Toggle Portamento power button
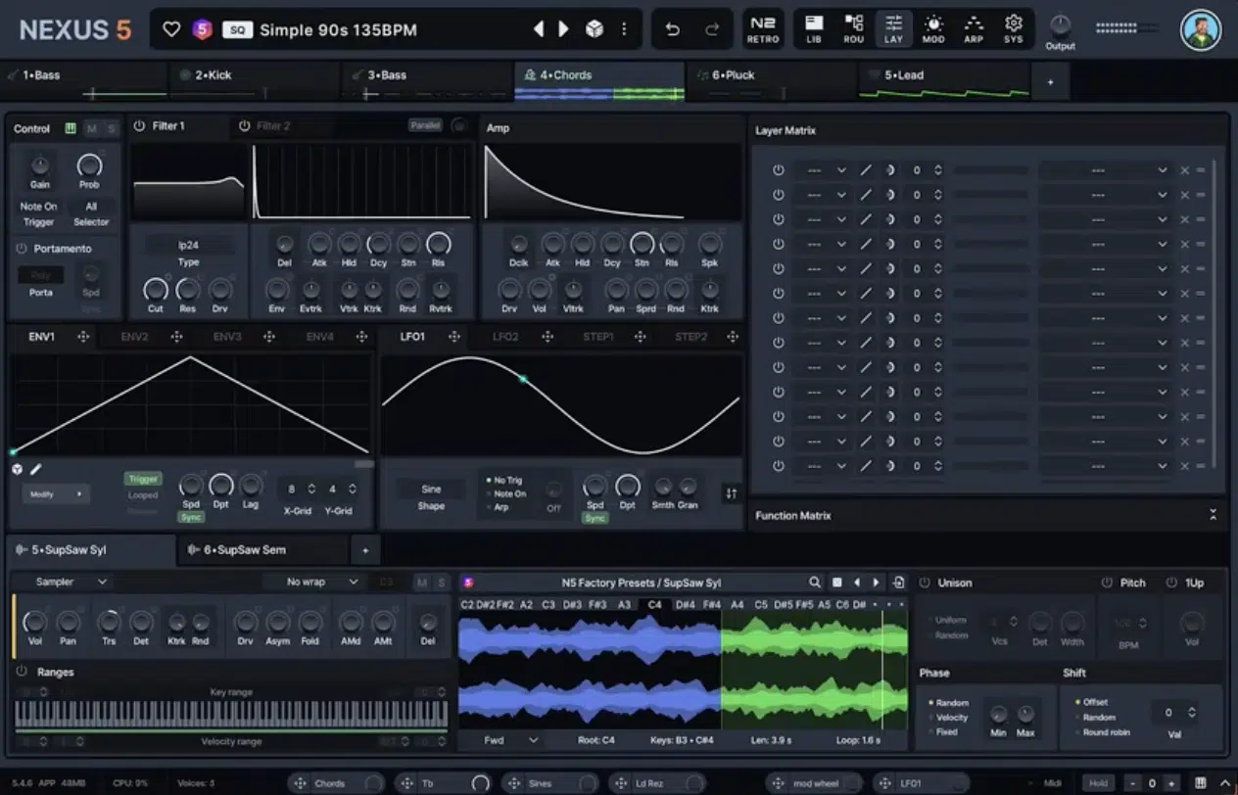1238x795 pixels. (22, 249)
